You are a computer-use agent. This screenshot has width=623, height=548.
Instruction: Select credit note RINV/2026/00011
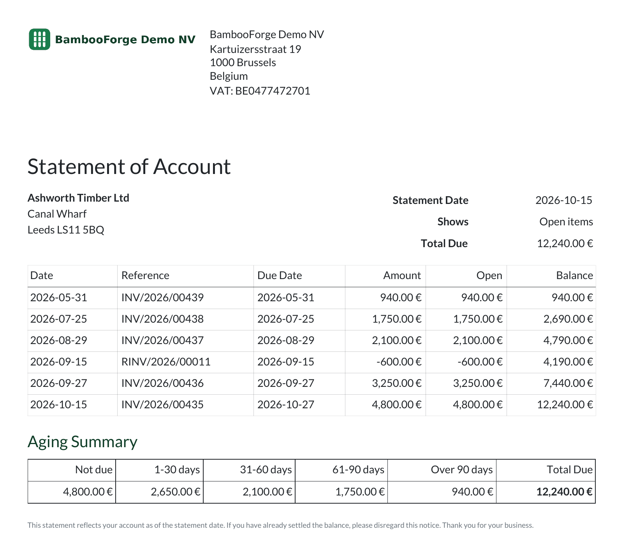166,362
